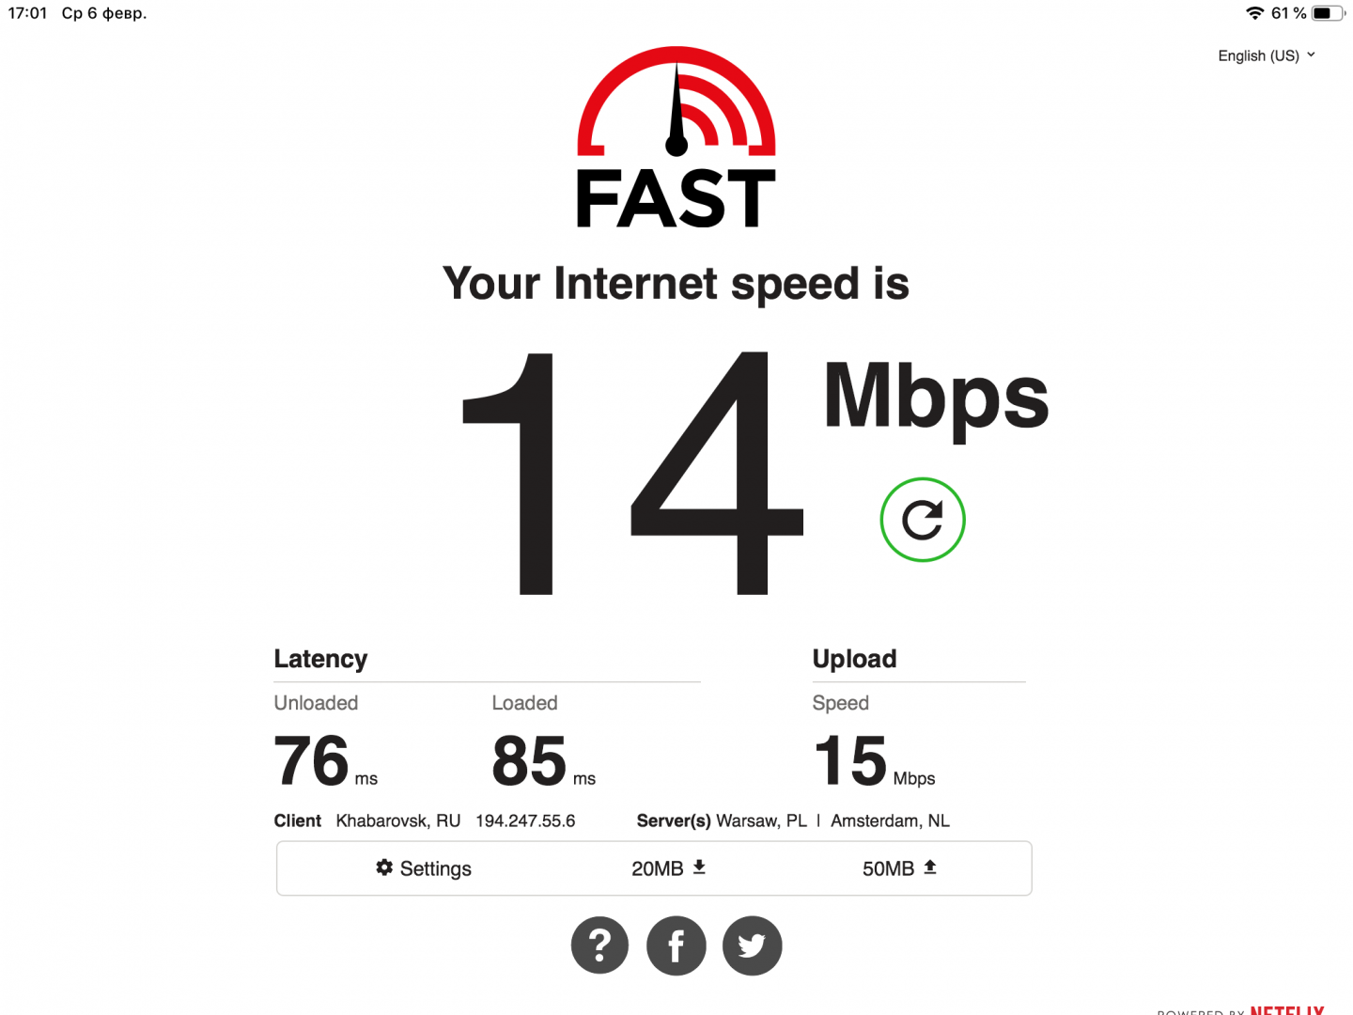Image resolution: width=1353 pixels, height=1015 pixels.
Task: Click the green refresh speed test icon
Action: point(922,520)
